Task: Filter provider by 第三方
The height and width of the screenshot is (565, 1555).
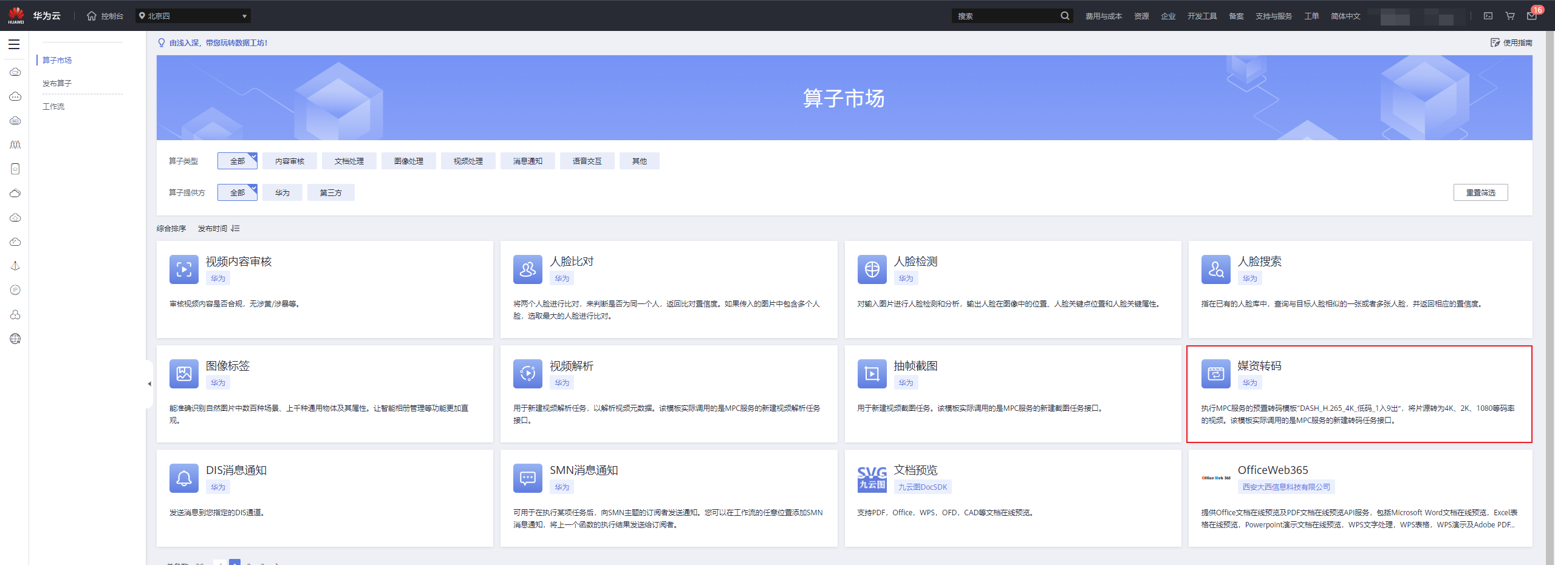Action: (331, 192)
